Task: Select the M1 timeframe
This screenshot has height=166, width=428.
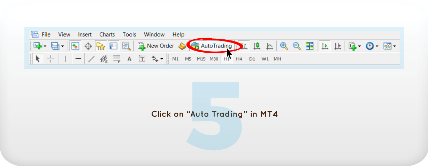Action: click(175, 59)
